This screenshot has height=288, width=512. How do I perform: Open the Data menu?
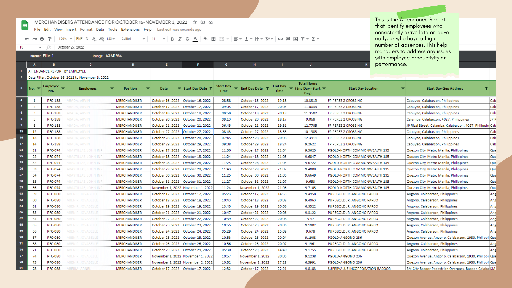coord(100,29)
